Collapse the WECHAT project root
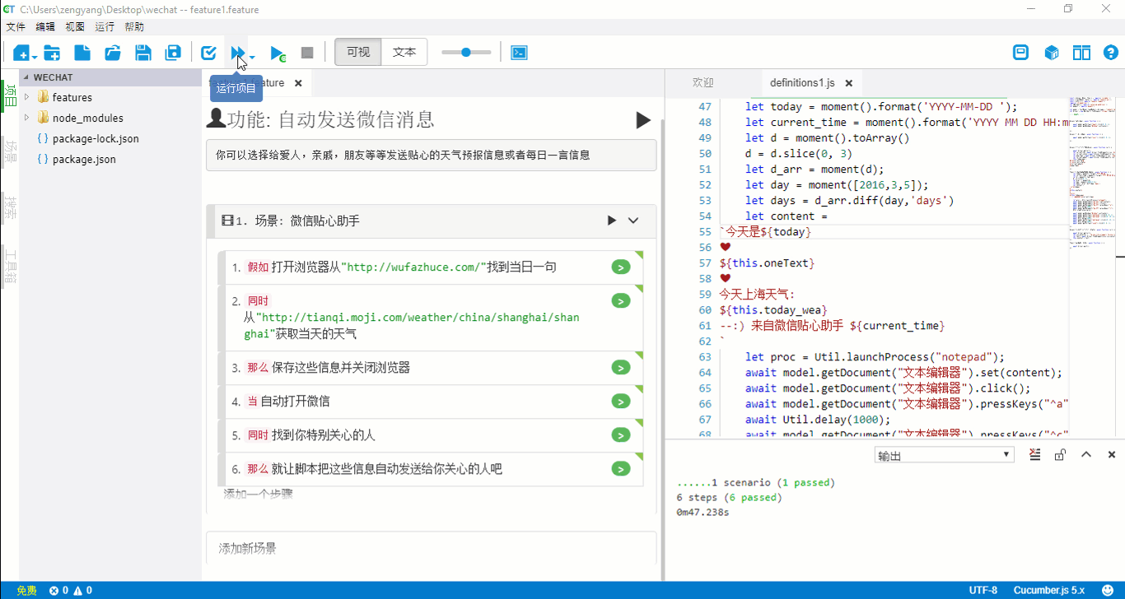The height and width of the screenshot is (599, 1125). pos(26,77)
